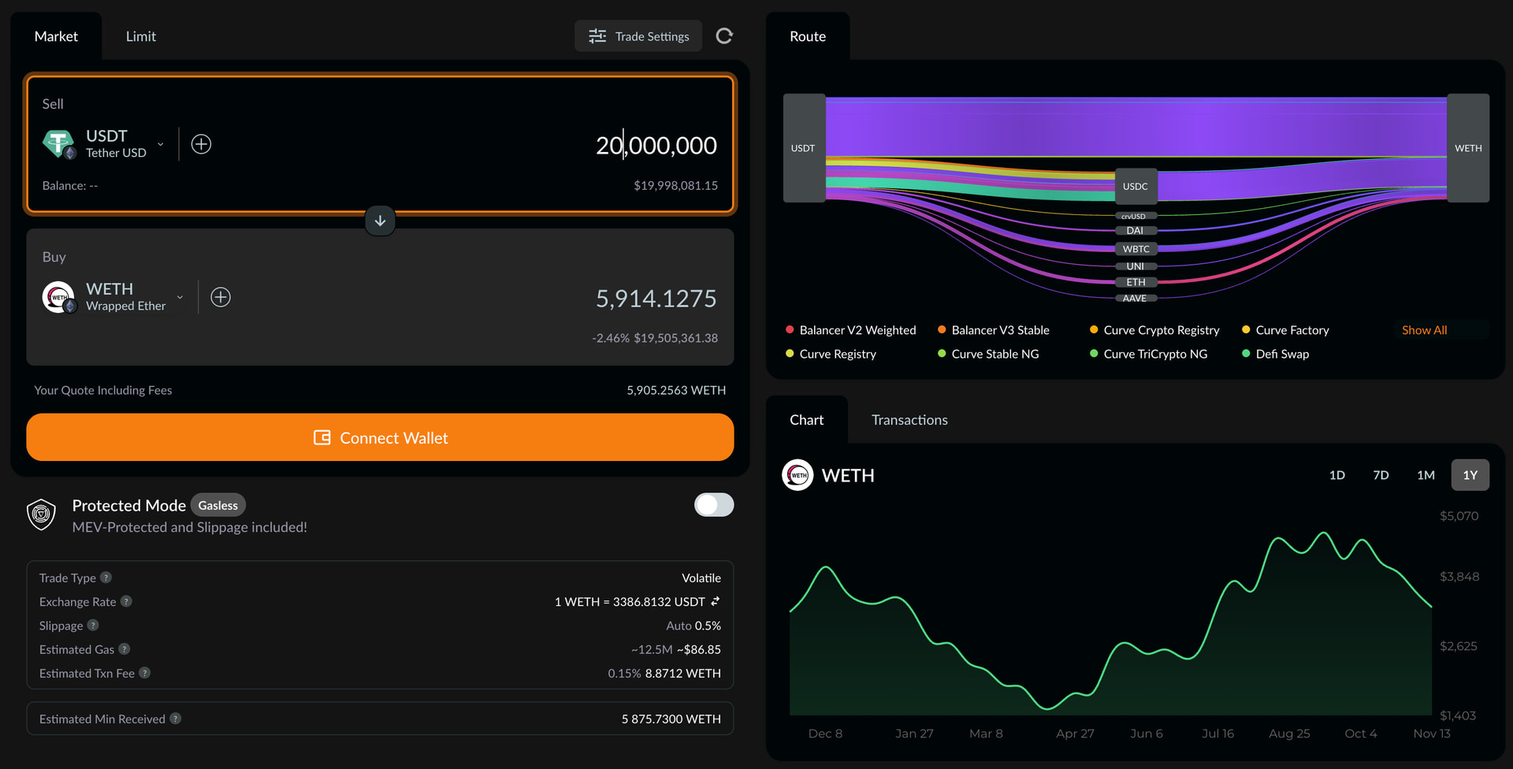Add another sell token with the plus icon

click(x=202, y=144)
